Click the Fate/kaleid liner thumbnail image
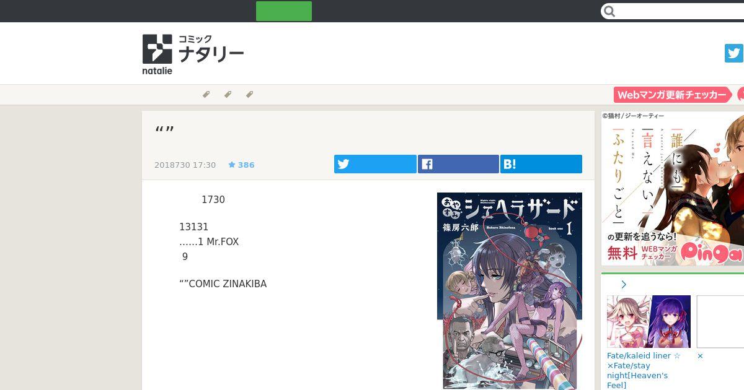Image resolution: width=744 pixels, height=390 pixels. (649, 321)
